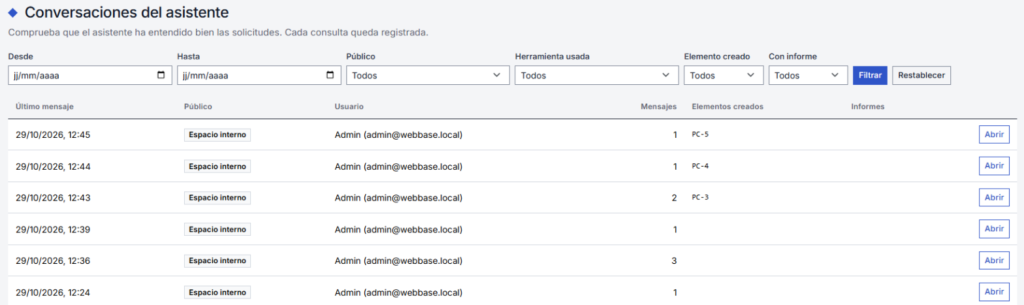Open the conversation from 12:45
This screenshot has width=1024, height=305.
[x=993, y=135]
